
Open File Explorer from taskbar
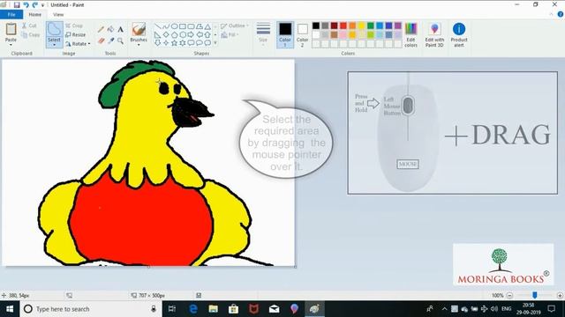click(x=214, y=309)
